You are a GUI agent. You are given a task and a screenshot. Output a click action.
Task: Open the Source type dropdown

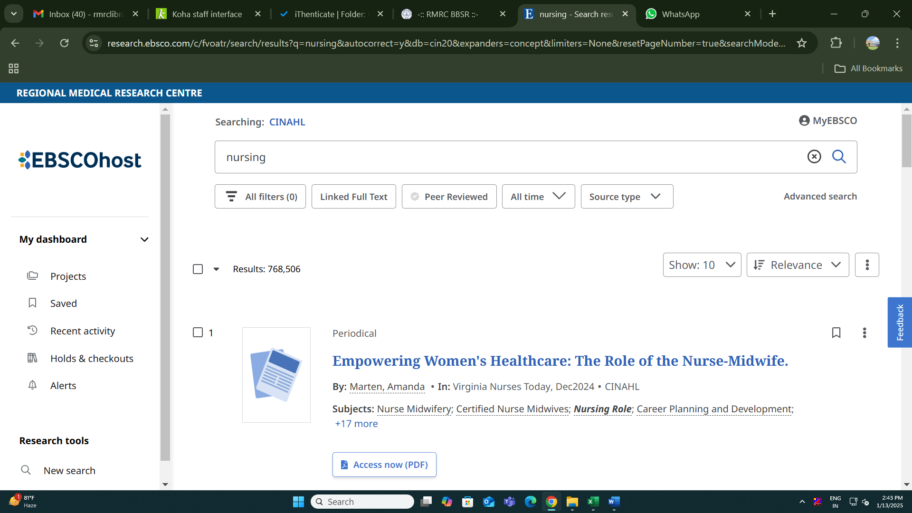627,197
